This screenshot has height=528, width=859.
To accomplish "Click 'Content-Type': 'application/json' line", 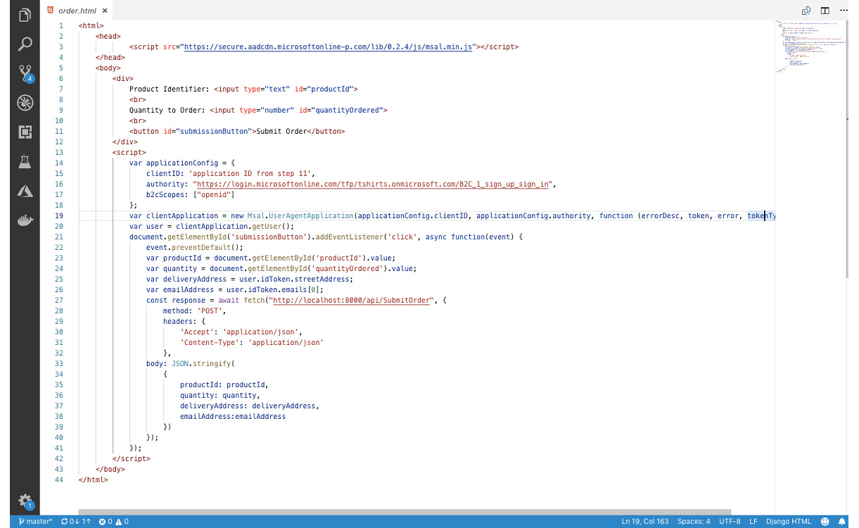I will click(x=252, y=342).
